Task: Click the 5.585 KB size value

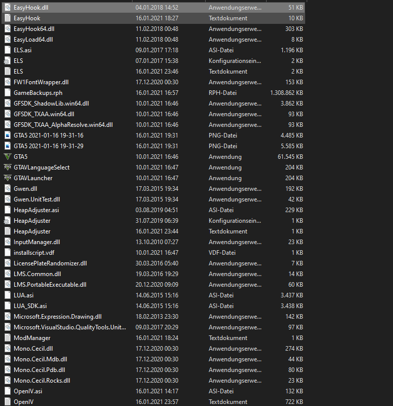Action: [x=292, y=146]
